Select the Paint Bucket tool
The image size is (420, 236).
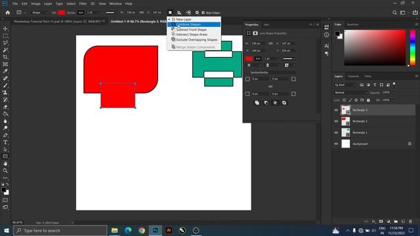coord(5,114)
